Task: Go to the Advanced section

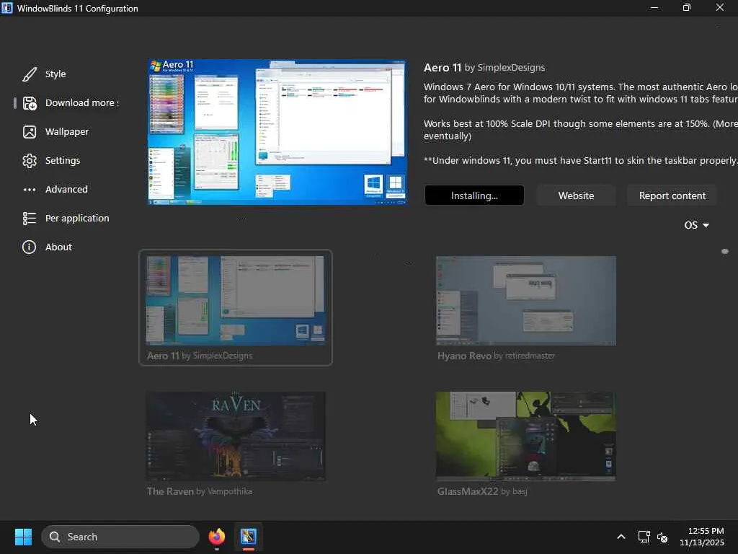Action: point(66,190)
